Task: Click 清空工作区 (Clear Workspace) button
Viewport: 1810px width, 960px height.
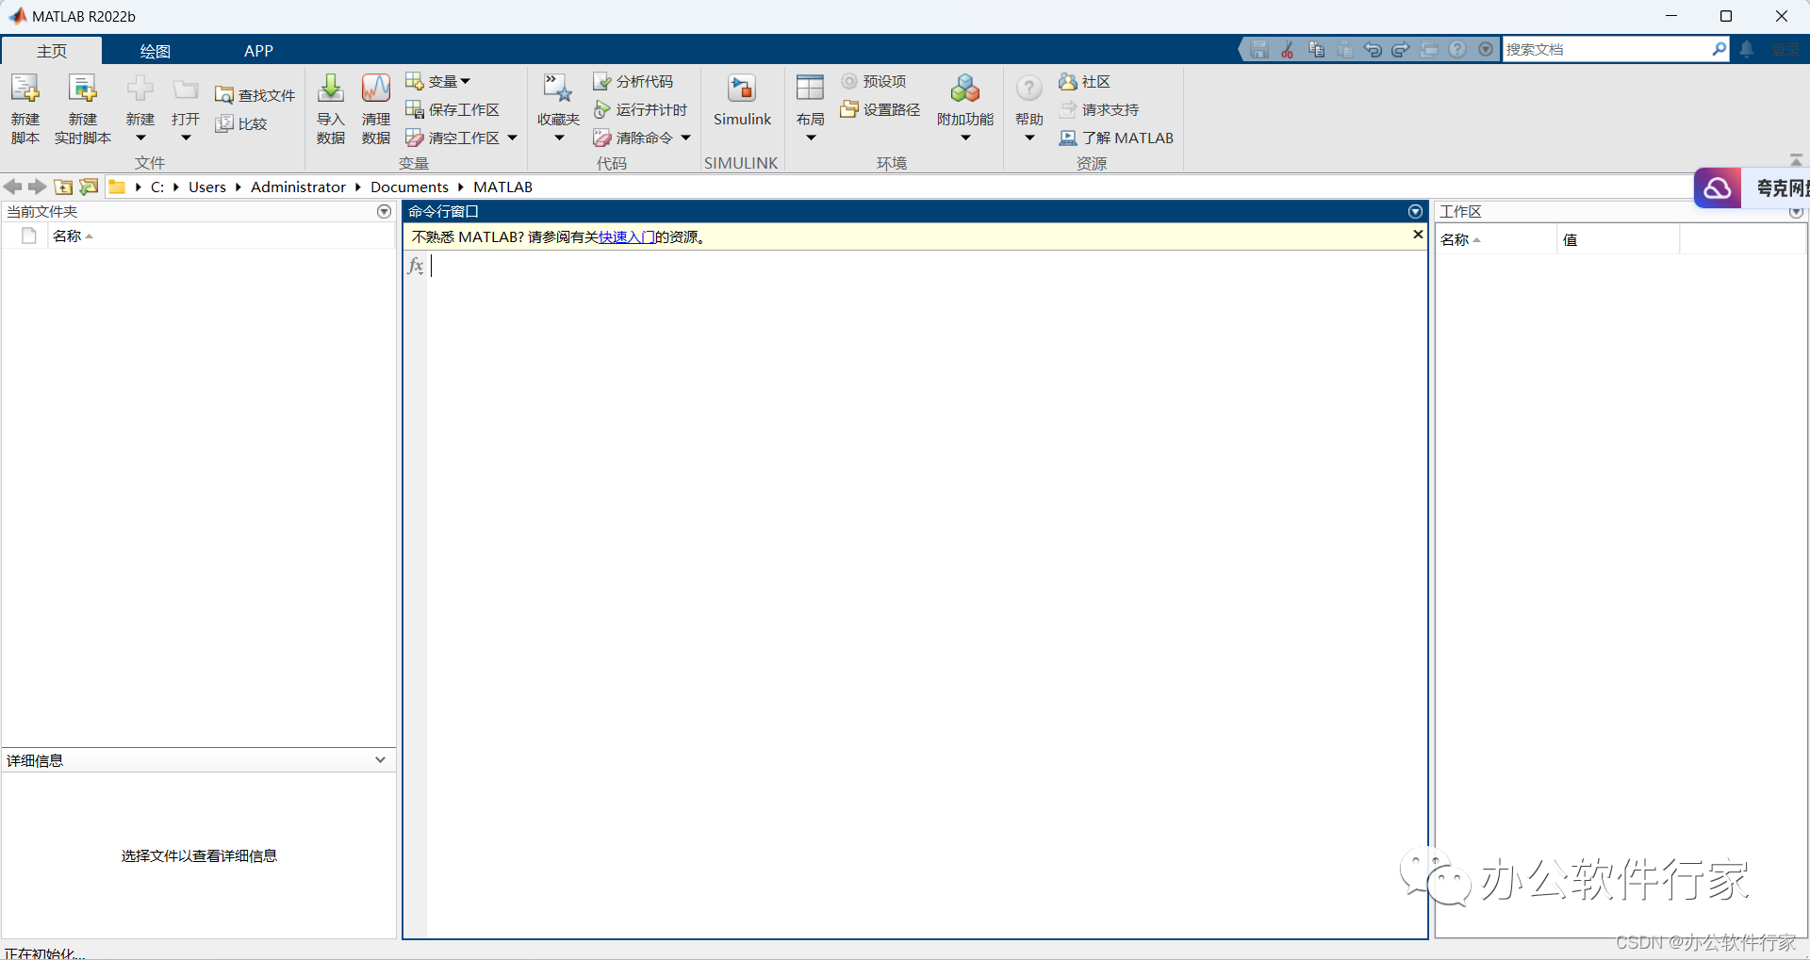Action: pyautogui.click(x=452, y=138)
